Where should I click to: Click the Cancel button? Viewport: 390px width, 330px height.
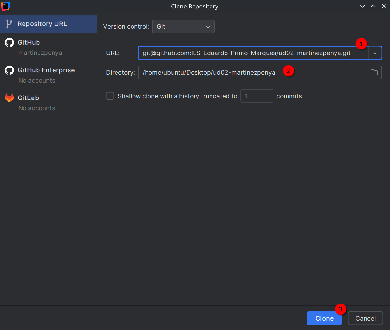[365, 318]
